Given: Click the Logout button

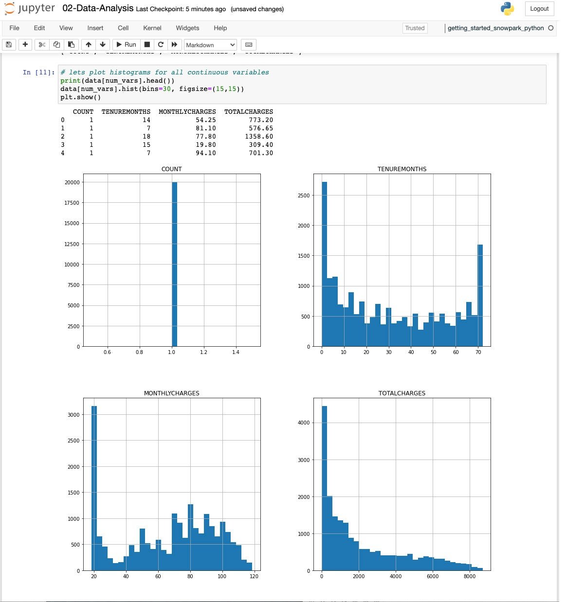Looking at the screenshot, I should pos(539,9).
